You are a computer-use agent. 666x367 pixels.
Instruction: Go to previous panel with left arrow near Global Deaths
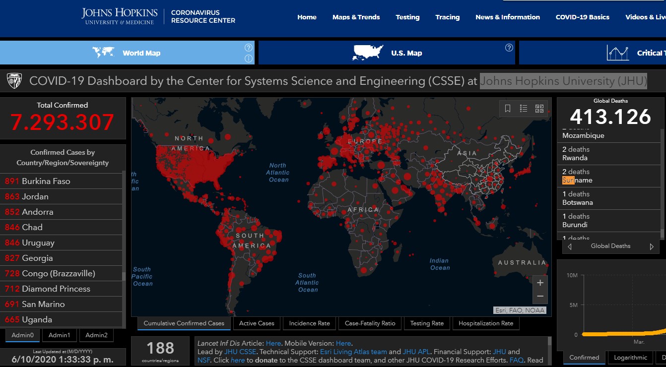[570, 246]
